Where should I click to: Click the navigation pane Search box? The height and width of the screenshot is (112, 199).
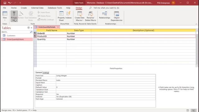pos(16,32)
